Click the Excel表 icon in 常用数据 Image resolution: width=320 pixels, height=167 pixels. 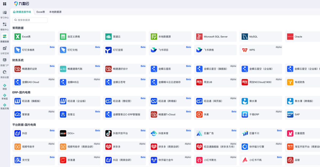coord(18,37)
